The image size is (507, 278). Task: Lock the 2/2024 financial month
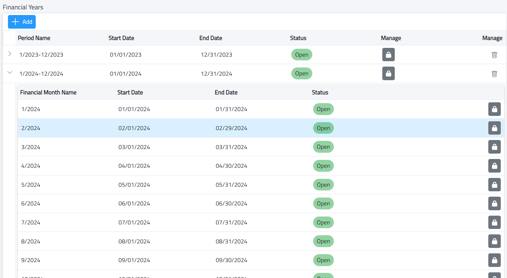494,128
